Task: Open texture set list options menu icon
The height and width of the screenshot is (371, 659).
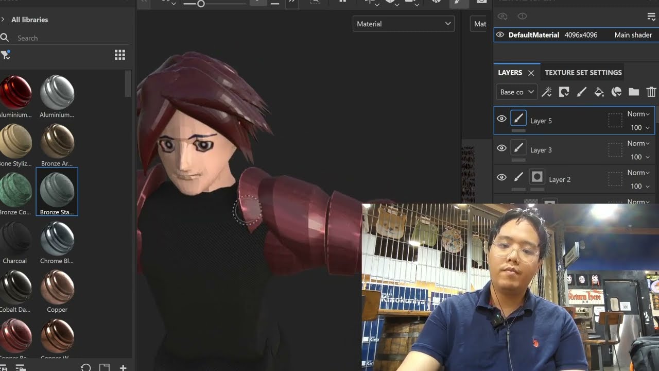Action: pyautogui.click(x=651, y=17)
